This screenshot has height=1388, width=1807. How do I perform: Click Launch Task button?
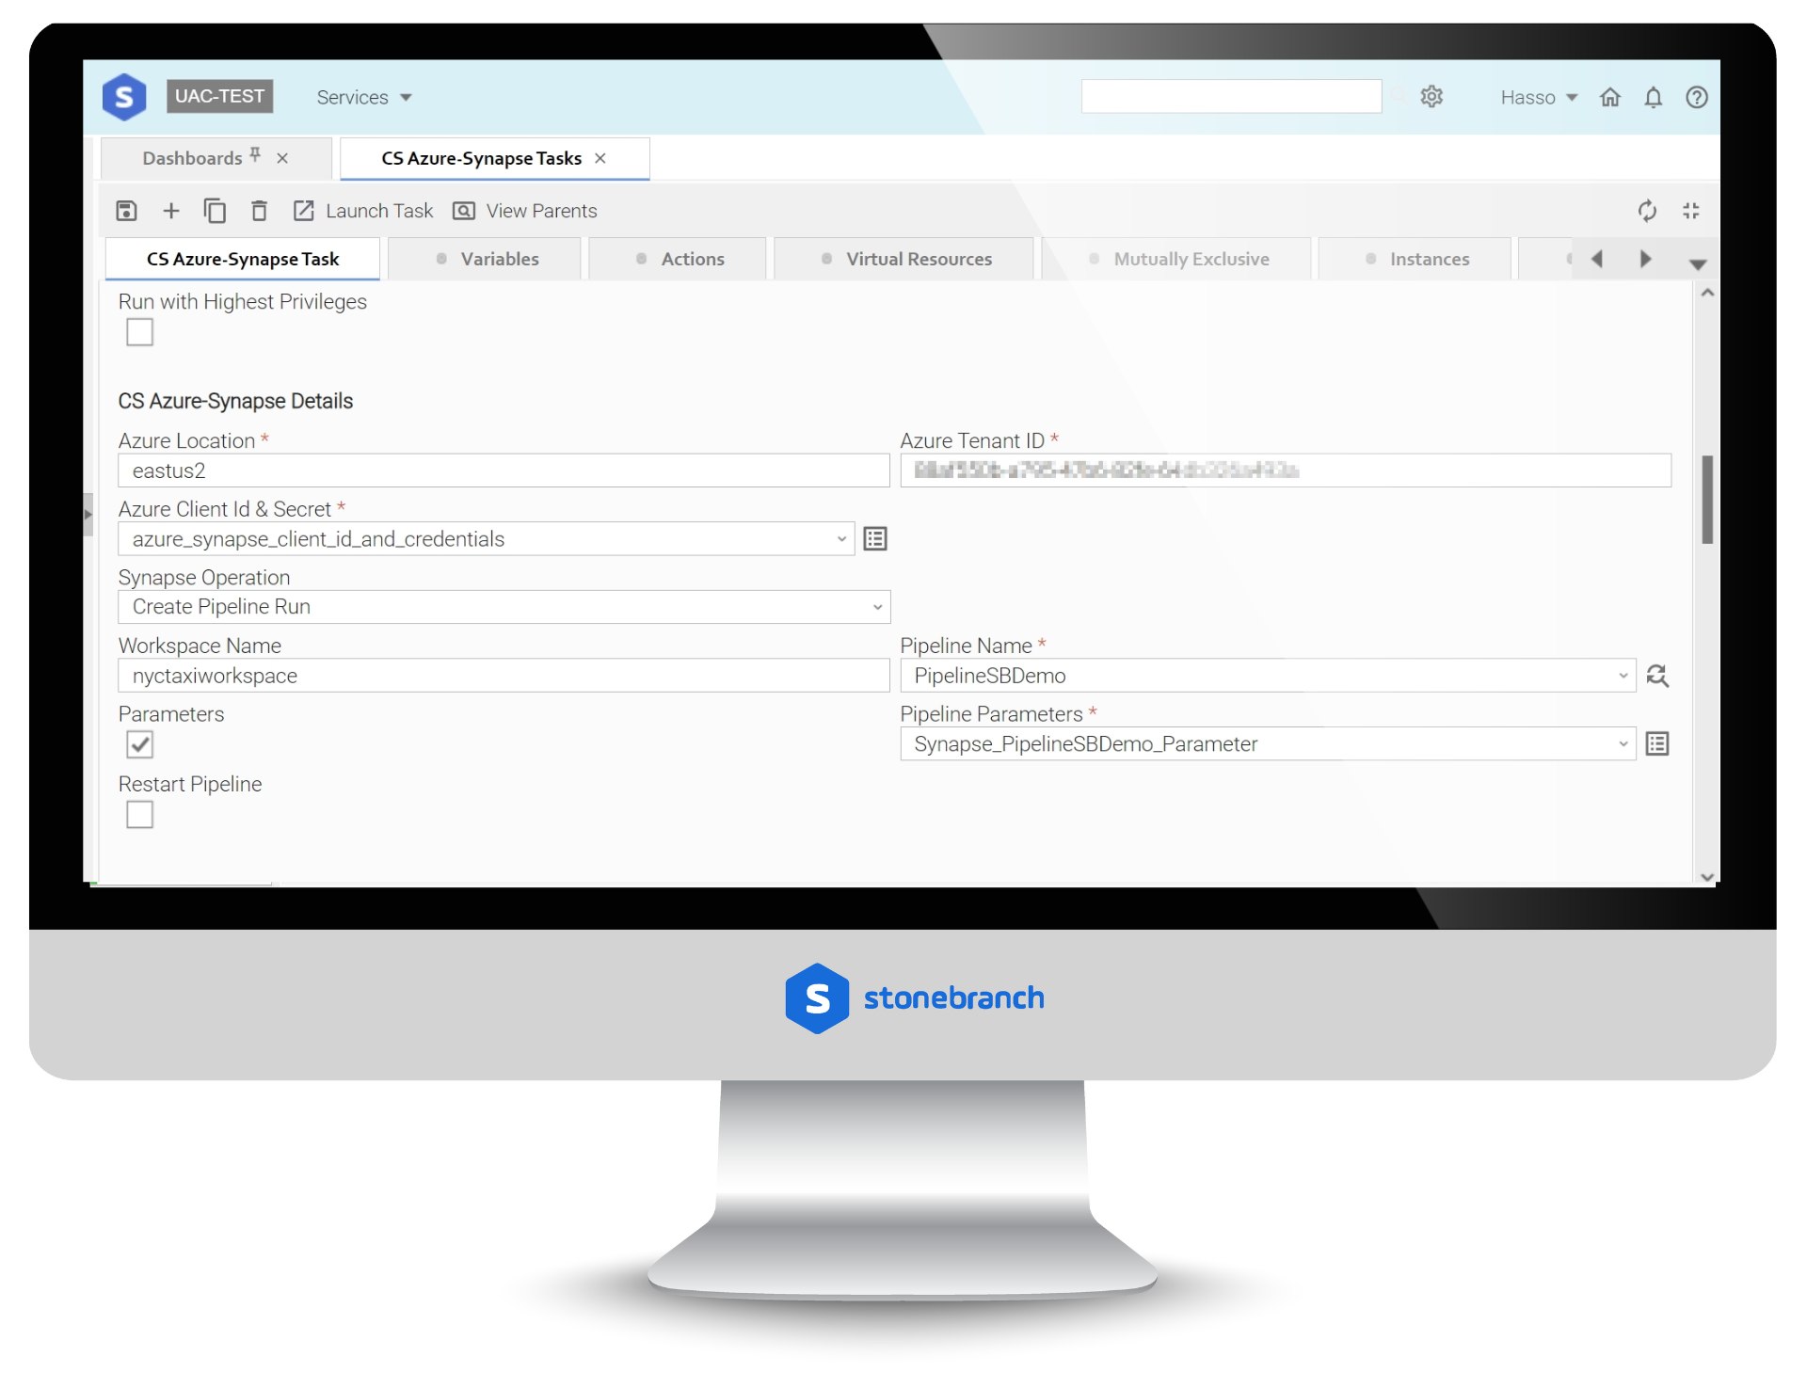(x=362, y=211)
